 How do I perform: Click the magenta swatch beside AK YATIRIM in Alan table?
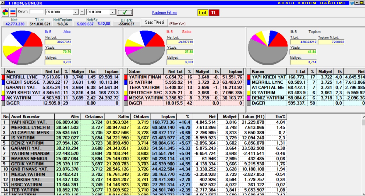click(3, 98)
